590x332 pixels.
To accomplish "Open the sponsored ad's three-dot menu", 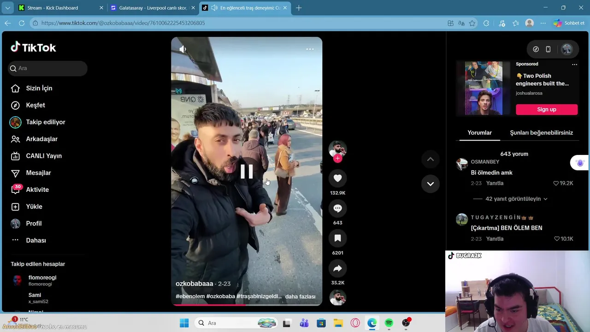I will pyautogui.click(x=574, y=65).
